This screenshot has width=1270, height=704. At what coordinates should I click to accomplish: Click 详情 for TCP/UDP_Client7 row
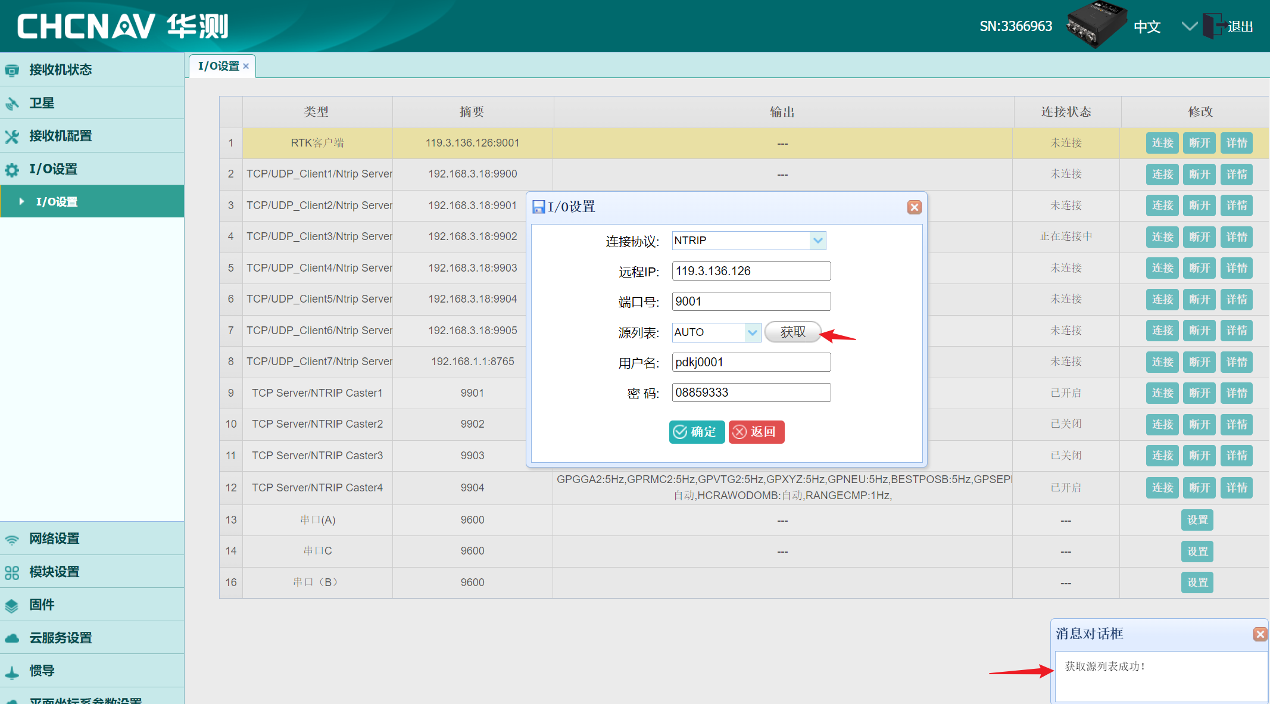[1237, 362]
